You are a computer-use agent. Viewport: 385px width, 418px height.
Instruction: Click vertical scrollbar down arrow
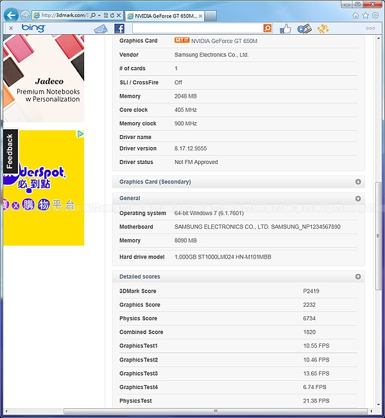[x=378, y=404]
